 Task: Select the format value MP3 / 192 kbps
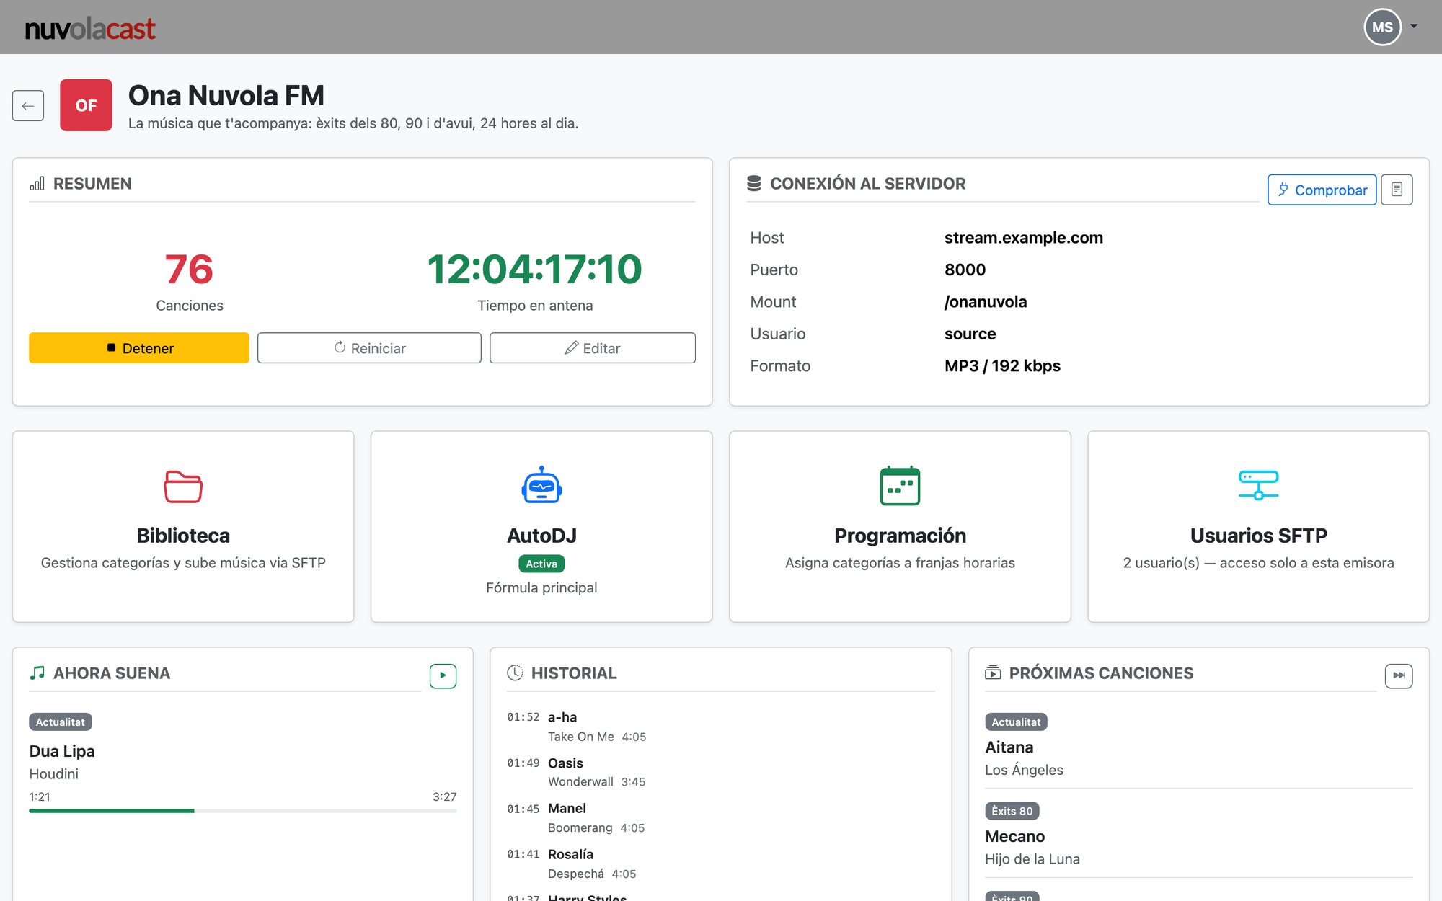click(1002, 366)
